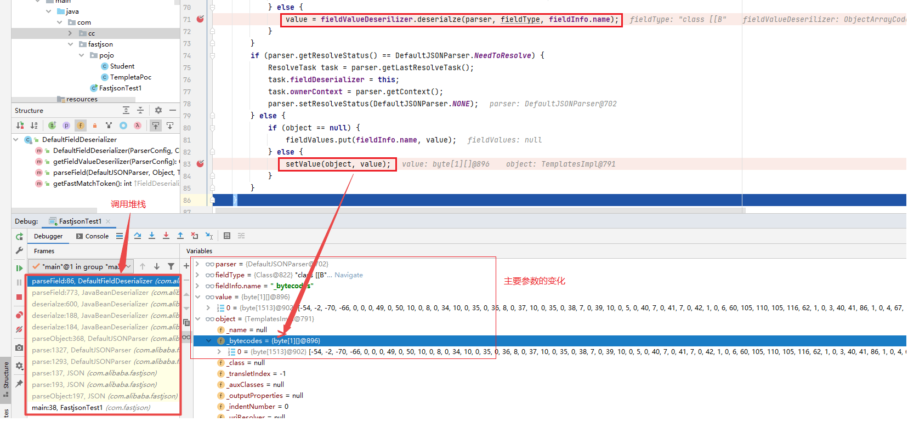The image size is (908, 422).
Task: Open Structure panel gear options
Action: [158, 110]
